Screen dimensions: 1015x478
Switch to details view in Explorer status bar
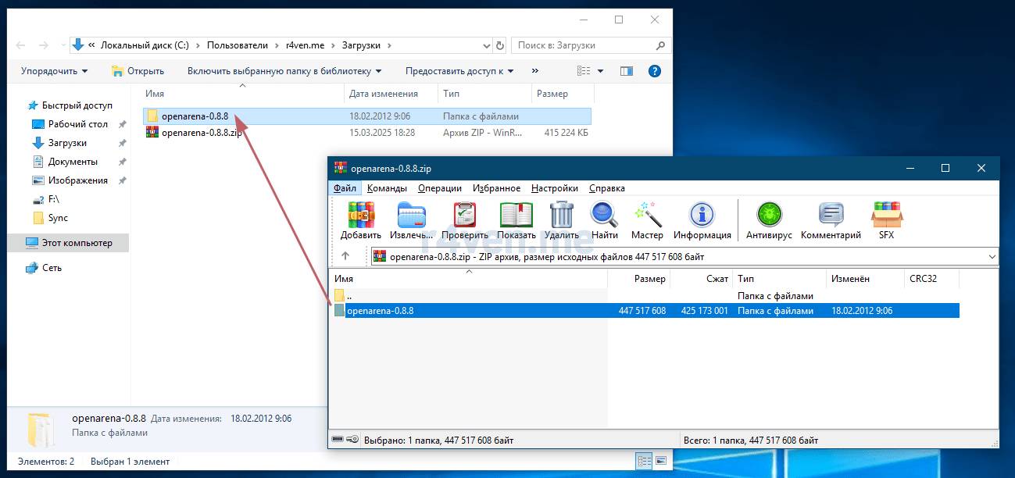point(644,461)
